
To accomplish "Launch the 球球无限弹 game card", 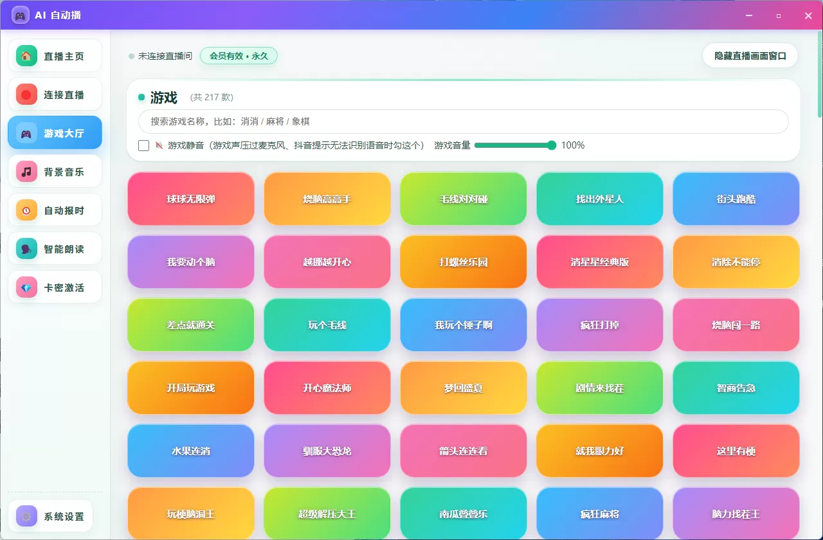I will [191, 199].
